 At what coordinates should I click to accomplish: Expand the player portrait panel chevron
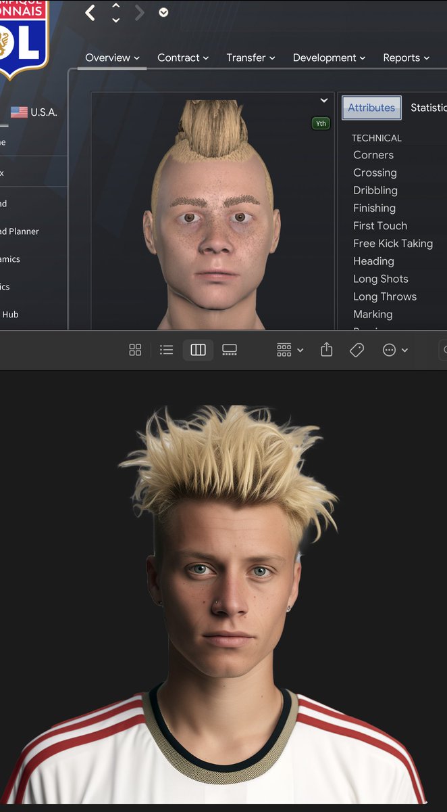pyautogui.click(x=324, y=101)
